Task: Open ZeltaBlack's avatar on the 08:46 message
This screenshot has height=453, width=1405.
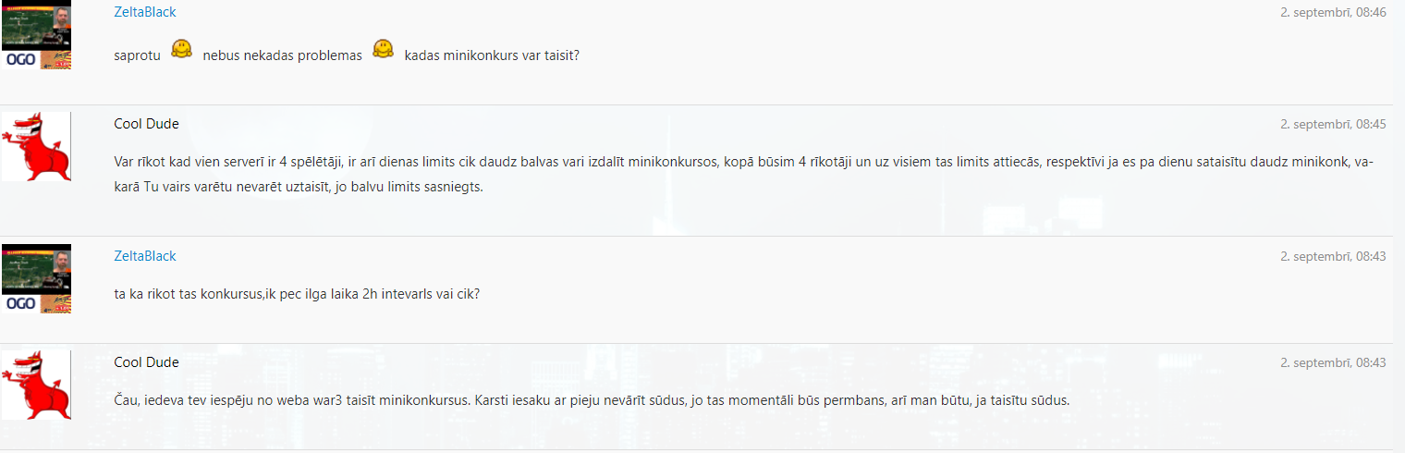Action: click(36, 35)
